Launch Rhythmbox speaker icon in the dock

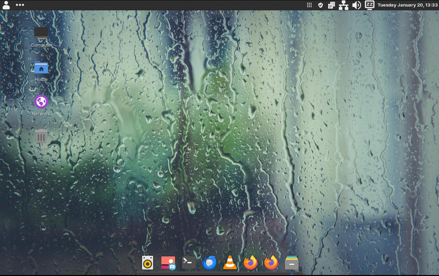coord(147,263)
